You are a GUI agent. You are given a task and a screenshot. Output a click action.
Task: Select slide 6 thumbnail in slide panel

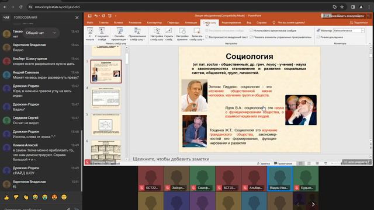[x=106, y=150]
